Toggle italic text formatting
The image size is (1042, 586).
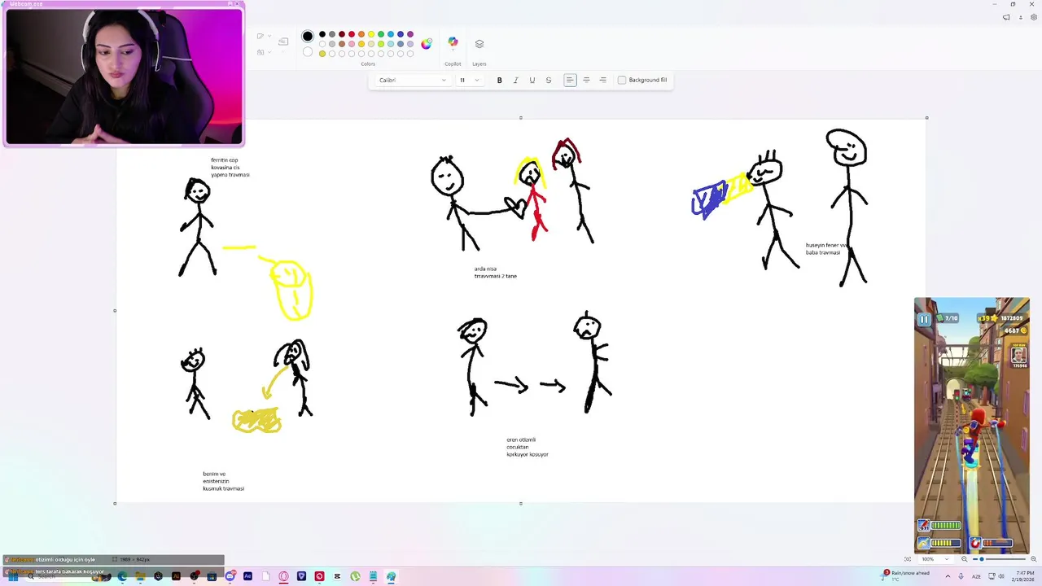[x=515, y=80]
